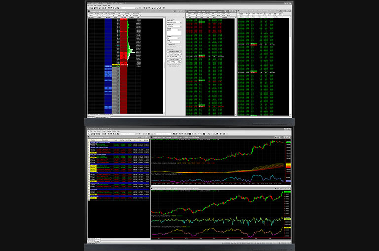The width and height of the screenshot is (379, 251).
Task: Open View menu in top monitor window
Action: pyautogui.click(x=95, y=5)
